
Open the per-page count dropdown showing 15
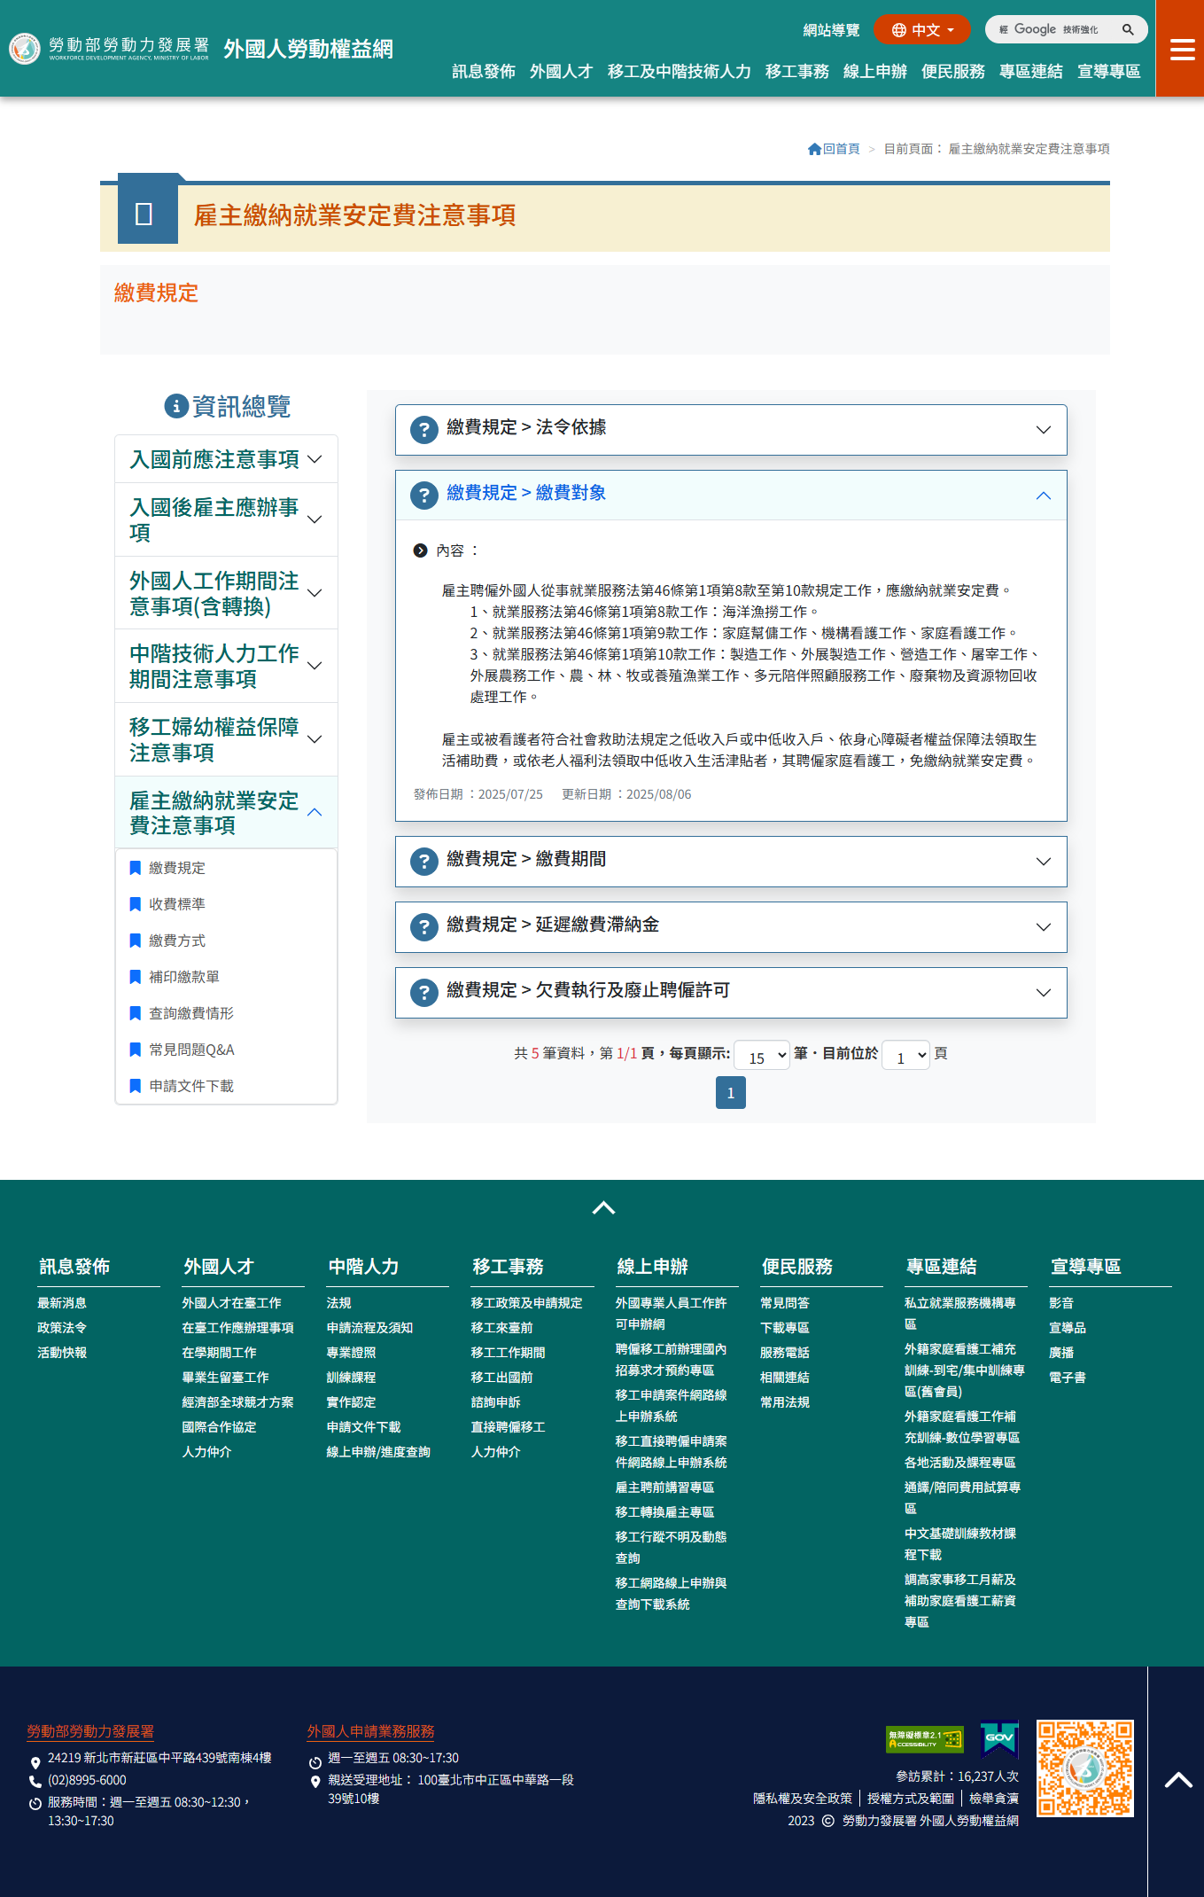click(762, 1055)
